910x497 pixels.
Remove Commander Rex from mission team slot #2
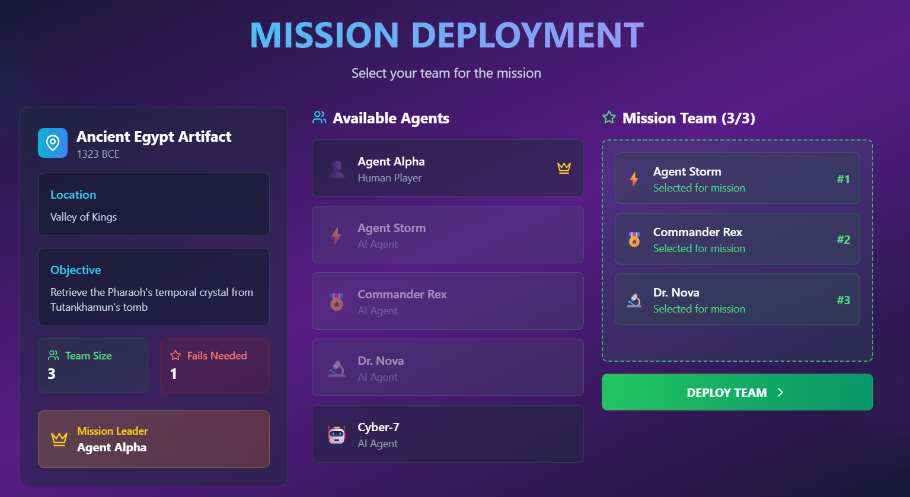737,239
